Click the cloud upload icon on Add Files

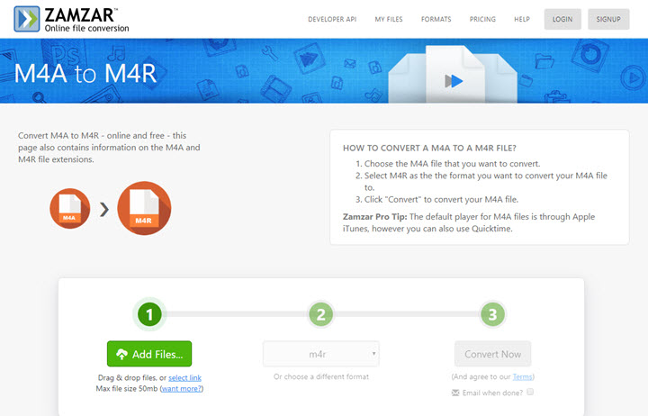(121, 354)
